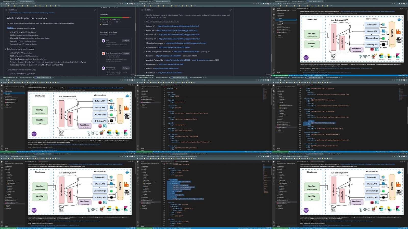Click Configure for .NET Desktop workflow
The height and width of the screenshot is (229, 408).
point(126,68)
